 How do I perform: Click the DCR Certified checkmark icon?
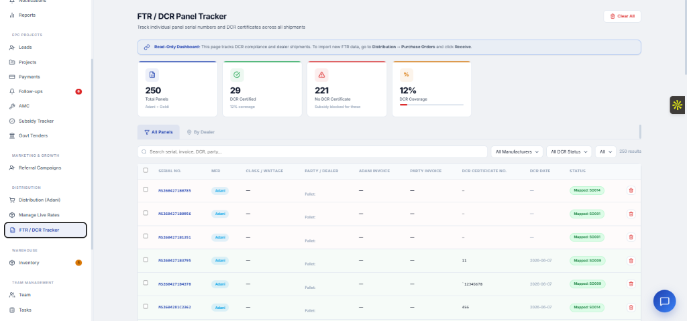pos(237,75)
